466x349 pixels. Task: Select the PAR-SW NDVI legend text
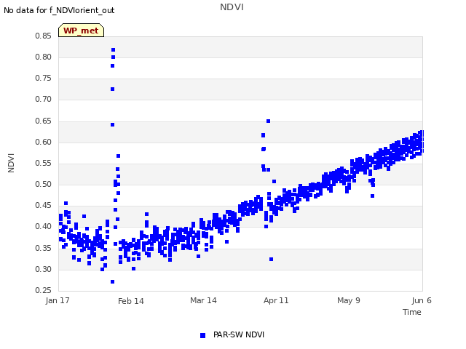(239, 334)
